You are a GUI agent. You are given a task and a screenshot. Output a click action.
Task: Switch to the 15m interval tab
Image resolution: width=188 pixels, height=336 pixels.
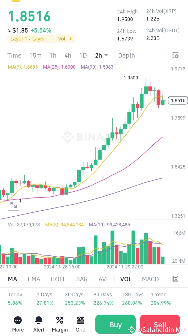[x=35, y=55]
